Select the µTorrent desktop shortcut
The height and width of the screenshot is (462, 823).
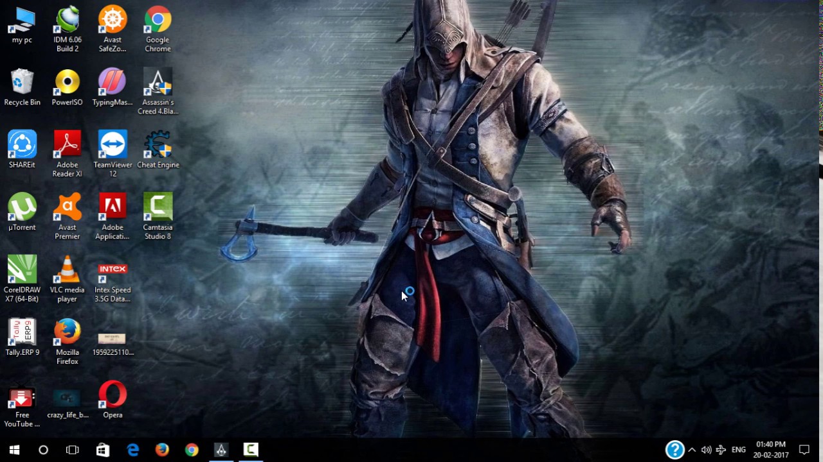pos(22,212)
